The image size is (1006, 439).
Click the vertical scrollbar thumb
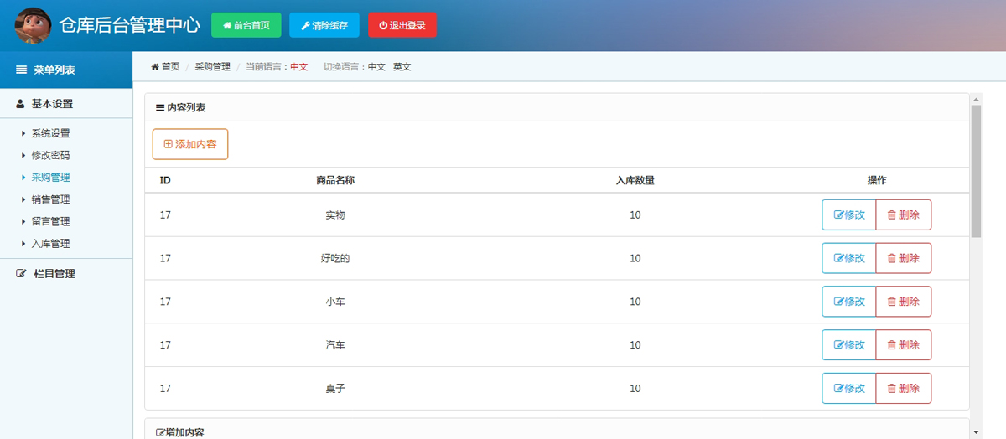click(976, 171)
